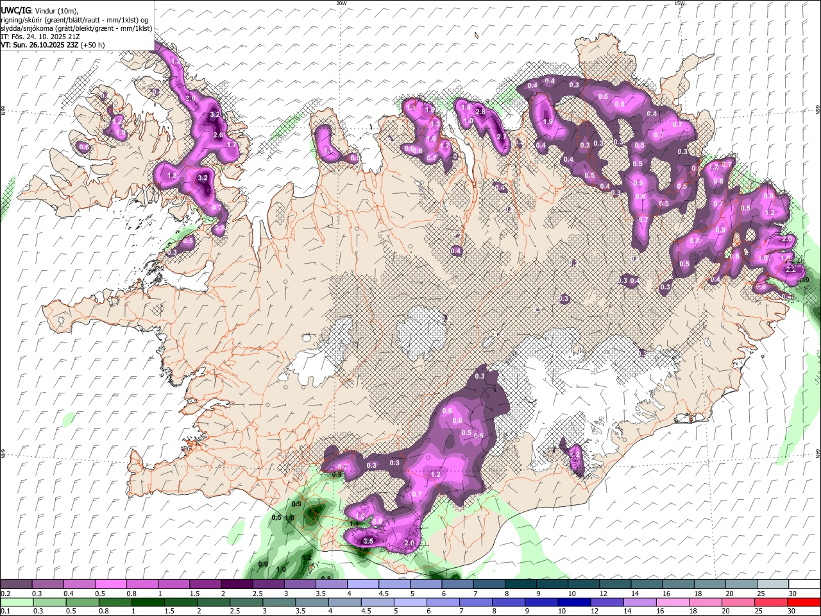This screenshot has width=821, height=616.
Task: Click the '2.6' snowfall value in the Westfjords
Action: pyautogui.click(x=218, y=135)
